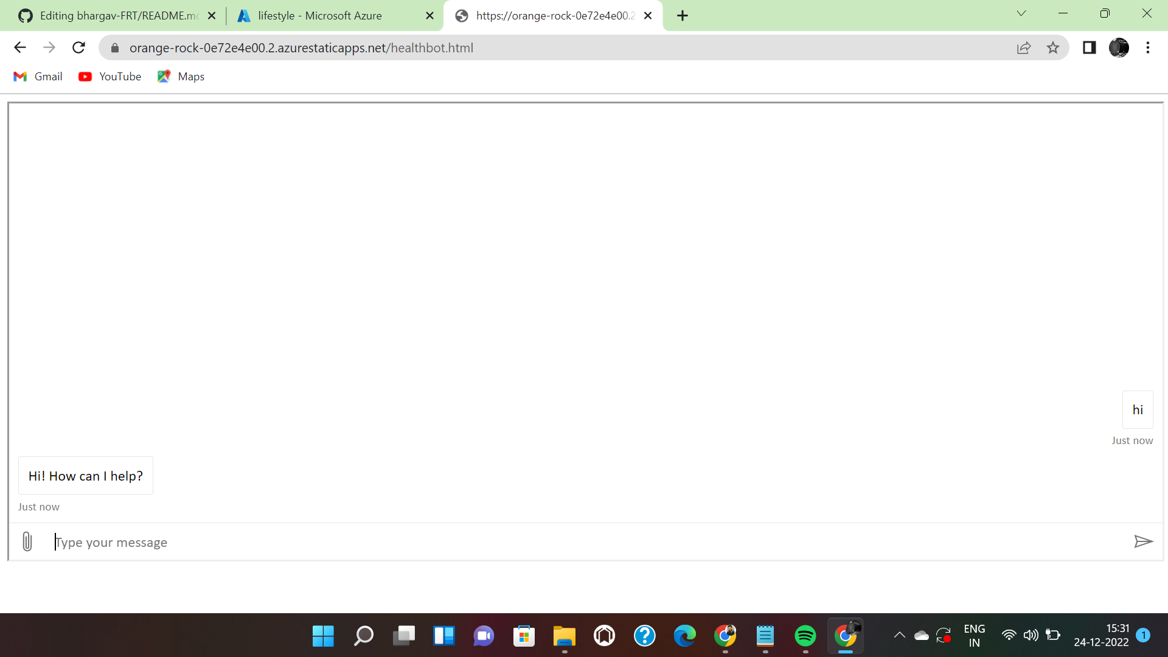Open taskbar Search
This screenshot has width=1168, height=657.
[363, 636]
